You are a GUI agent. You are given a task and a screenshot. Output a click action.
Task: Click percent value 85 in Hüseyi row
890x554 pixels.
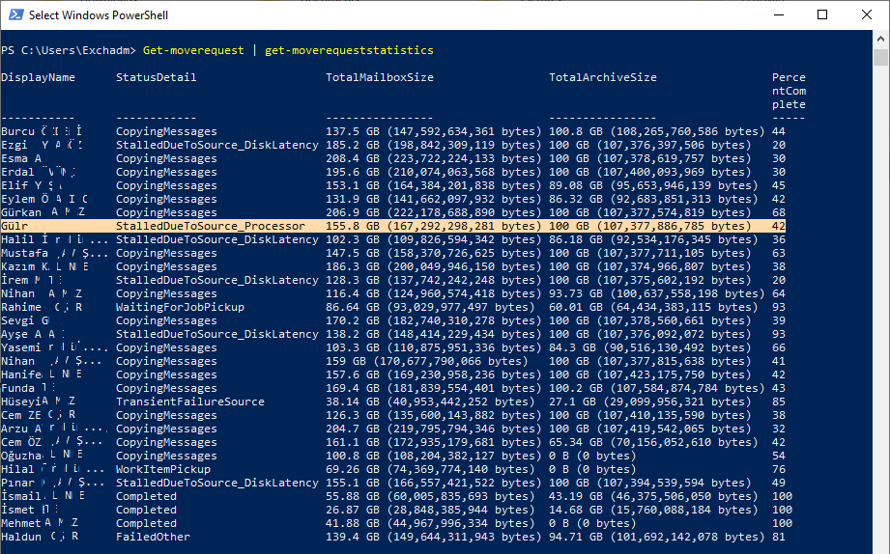tap(778, 402)
